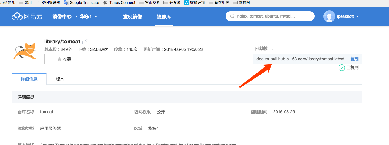The width and height of the screenshot is (389, 145).
Task: Click the unlocked padlock icon beside library/tomcat
Action: pyautogui.click(x=85, y=41)
